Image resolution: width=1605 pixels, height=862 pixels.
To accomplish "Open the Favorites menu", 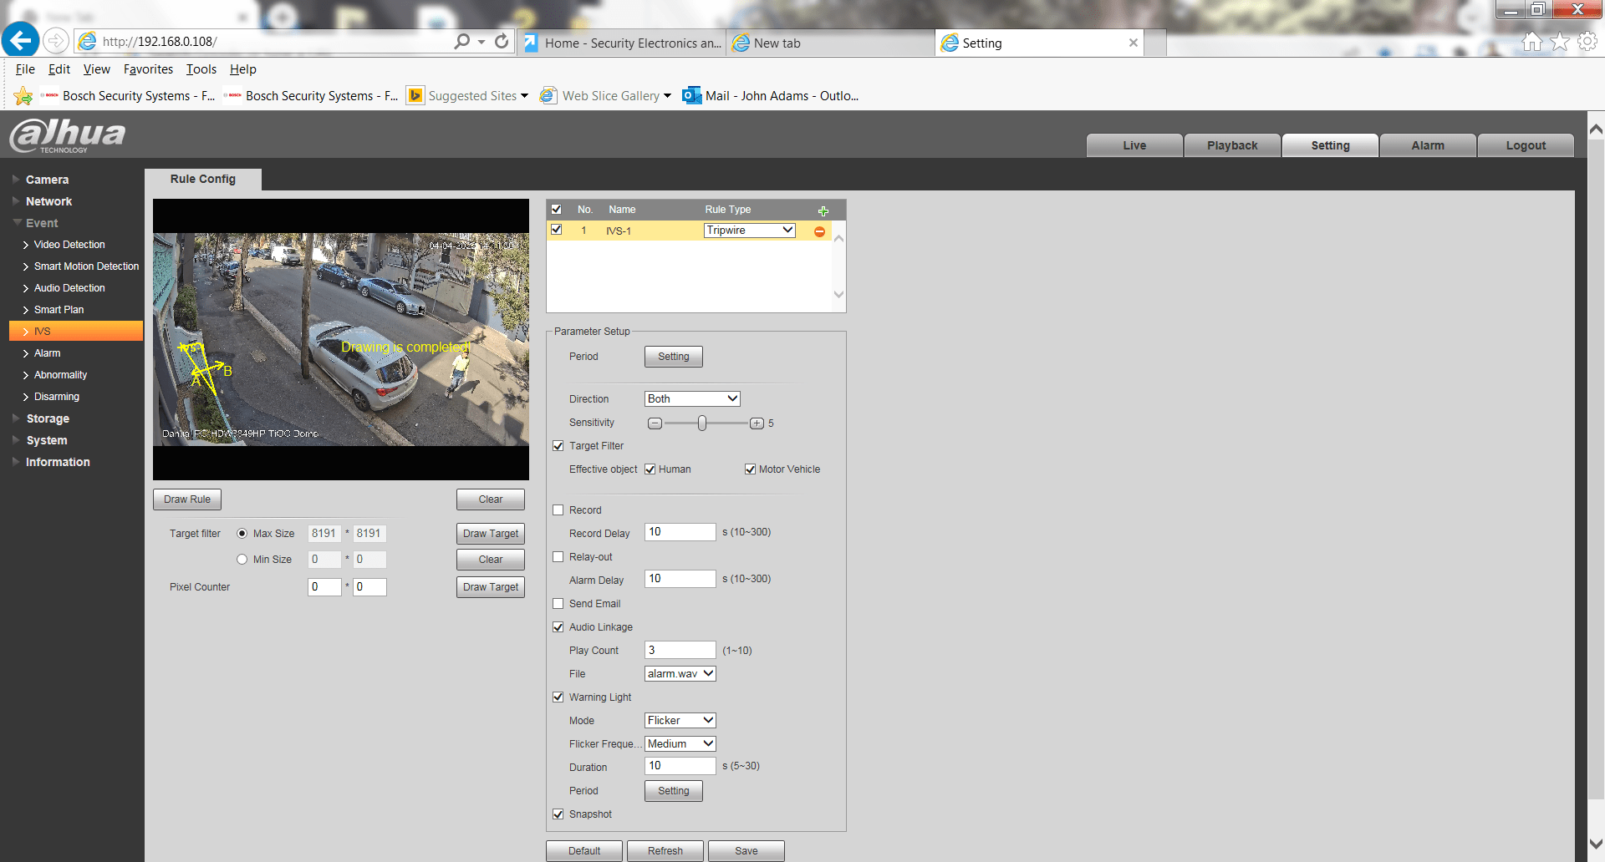I will tap(148, 69).
